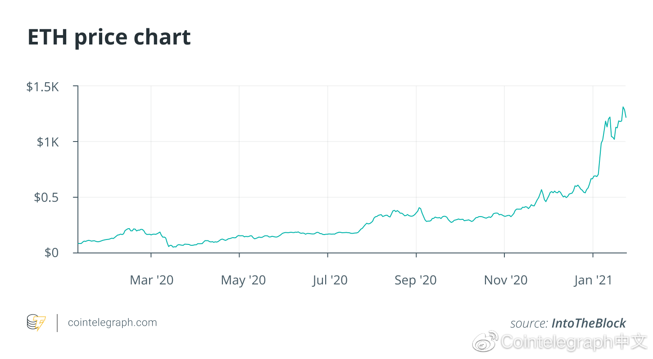
Task: Click the $0.5 y-axis label
Action: [46, 198]
